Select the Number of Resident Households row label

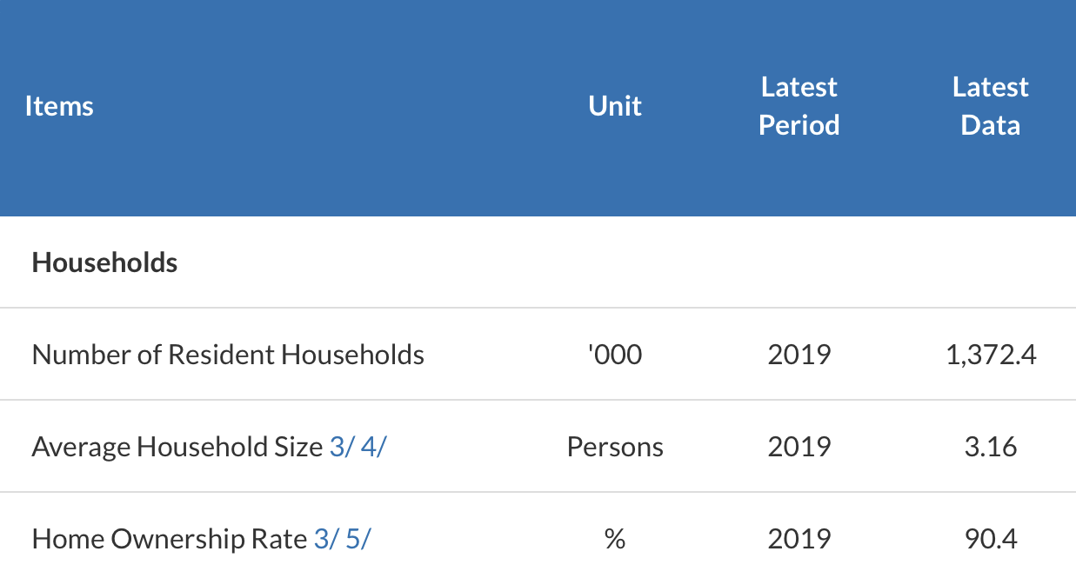[x=228, y=355]
